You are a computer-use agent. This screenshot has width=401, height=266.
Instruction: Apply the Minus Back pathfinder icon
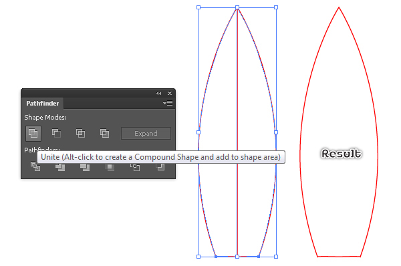tap(160, 167)
